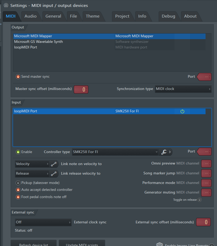
Task: Toggle Foot pedal controls note off
Action: 18,197
